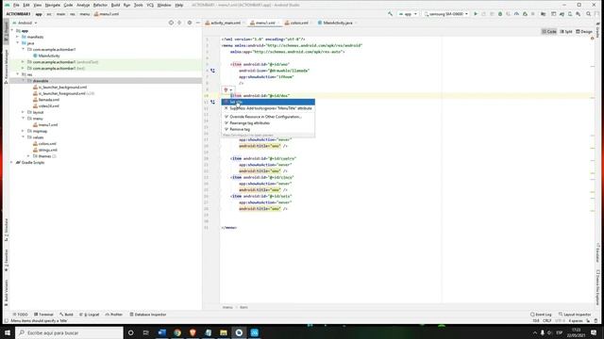Open the Resource Manager side tab
Viewport: 604px width, 339px height.
coord(6,66)
